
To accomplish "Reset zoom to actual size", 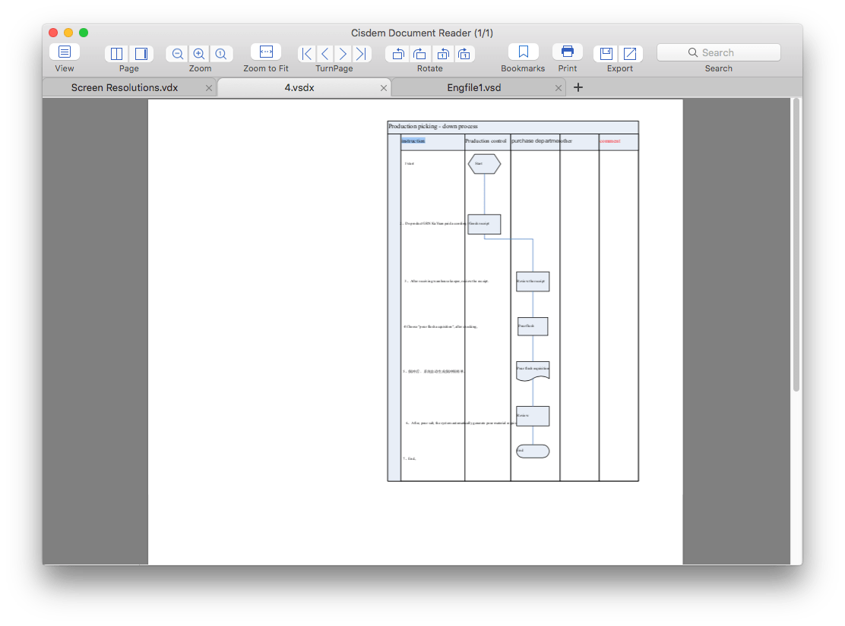I will point(220,53).
